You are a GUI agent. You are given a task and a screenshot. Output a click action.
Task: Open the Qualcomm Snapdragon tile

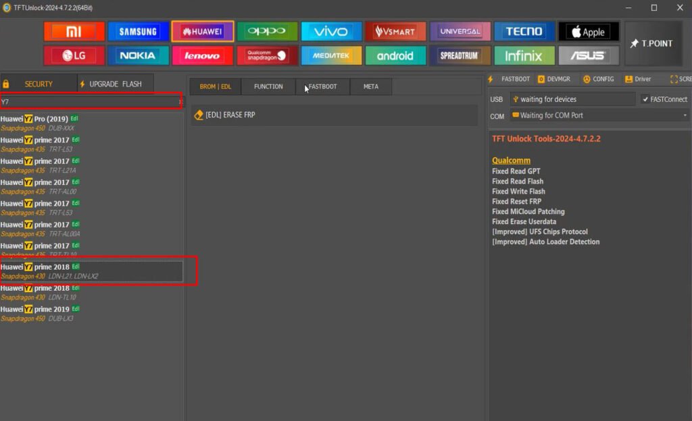[x=267, y=55]
